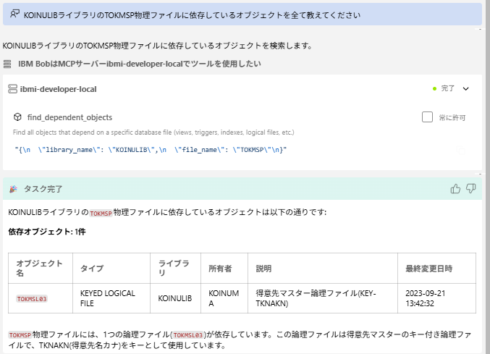Viewport: 490px width, 354px height.
Task: Click the user message icon beside the prompt
Action: pyautogui.click(x=14, y=14)
